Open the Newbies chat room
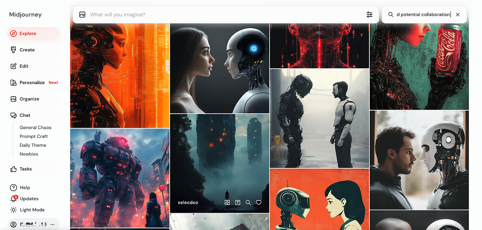The height and width of the screenshot is (230, 482). 29,154
